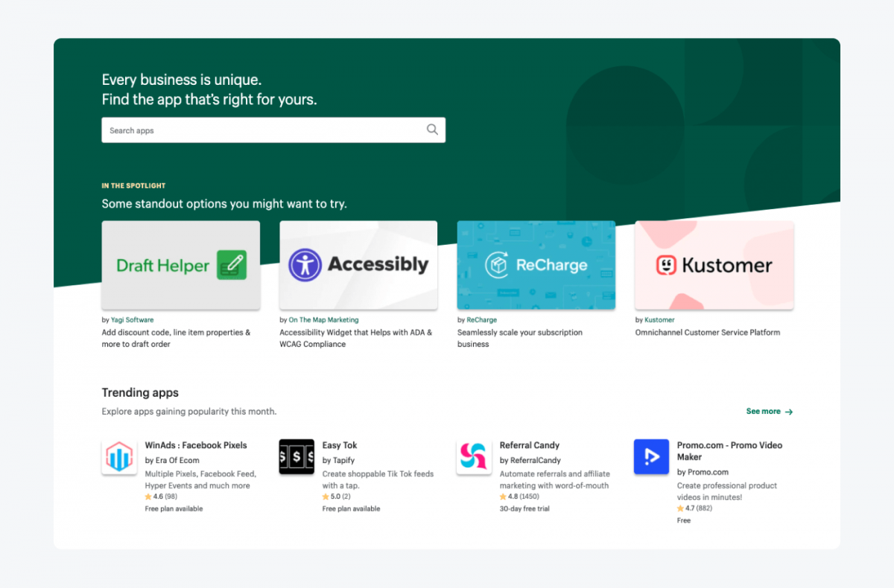
Task: Visit the On The Map Marketing link
Action: tap(323, 320)
